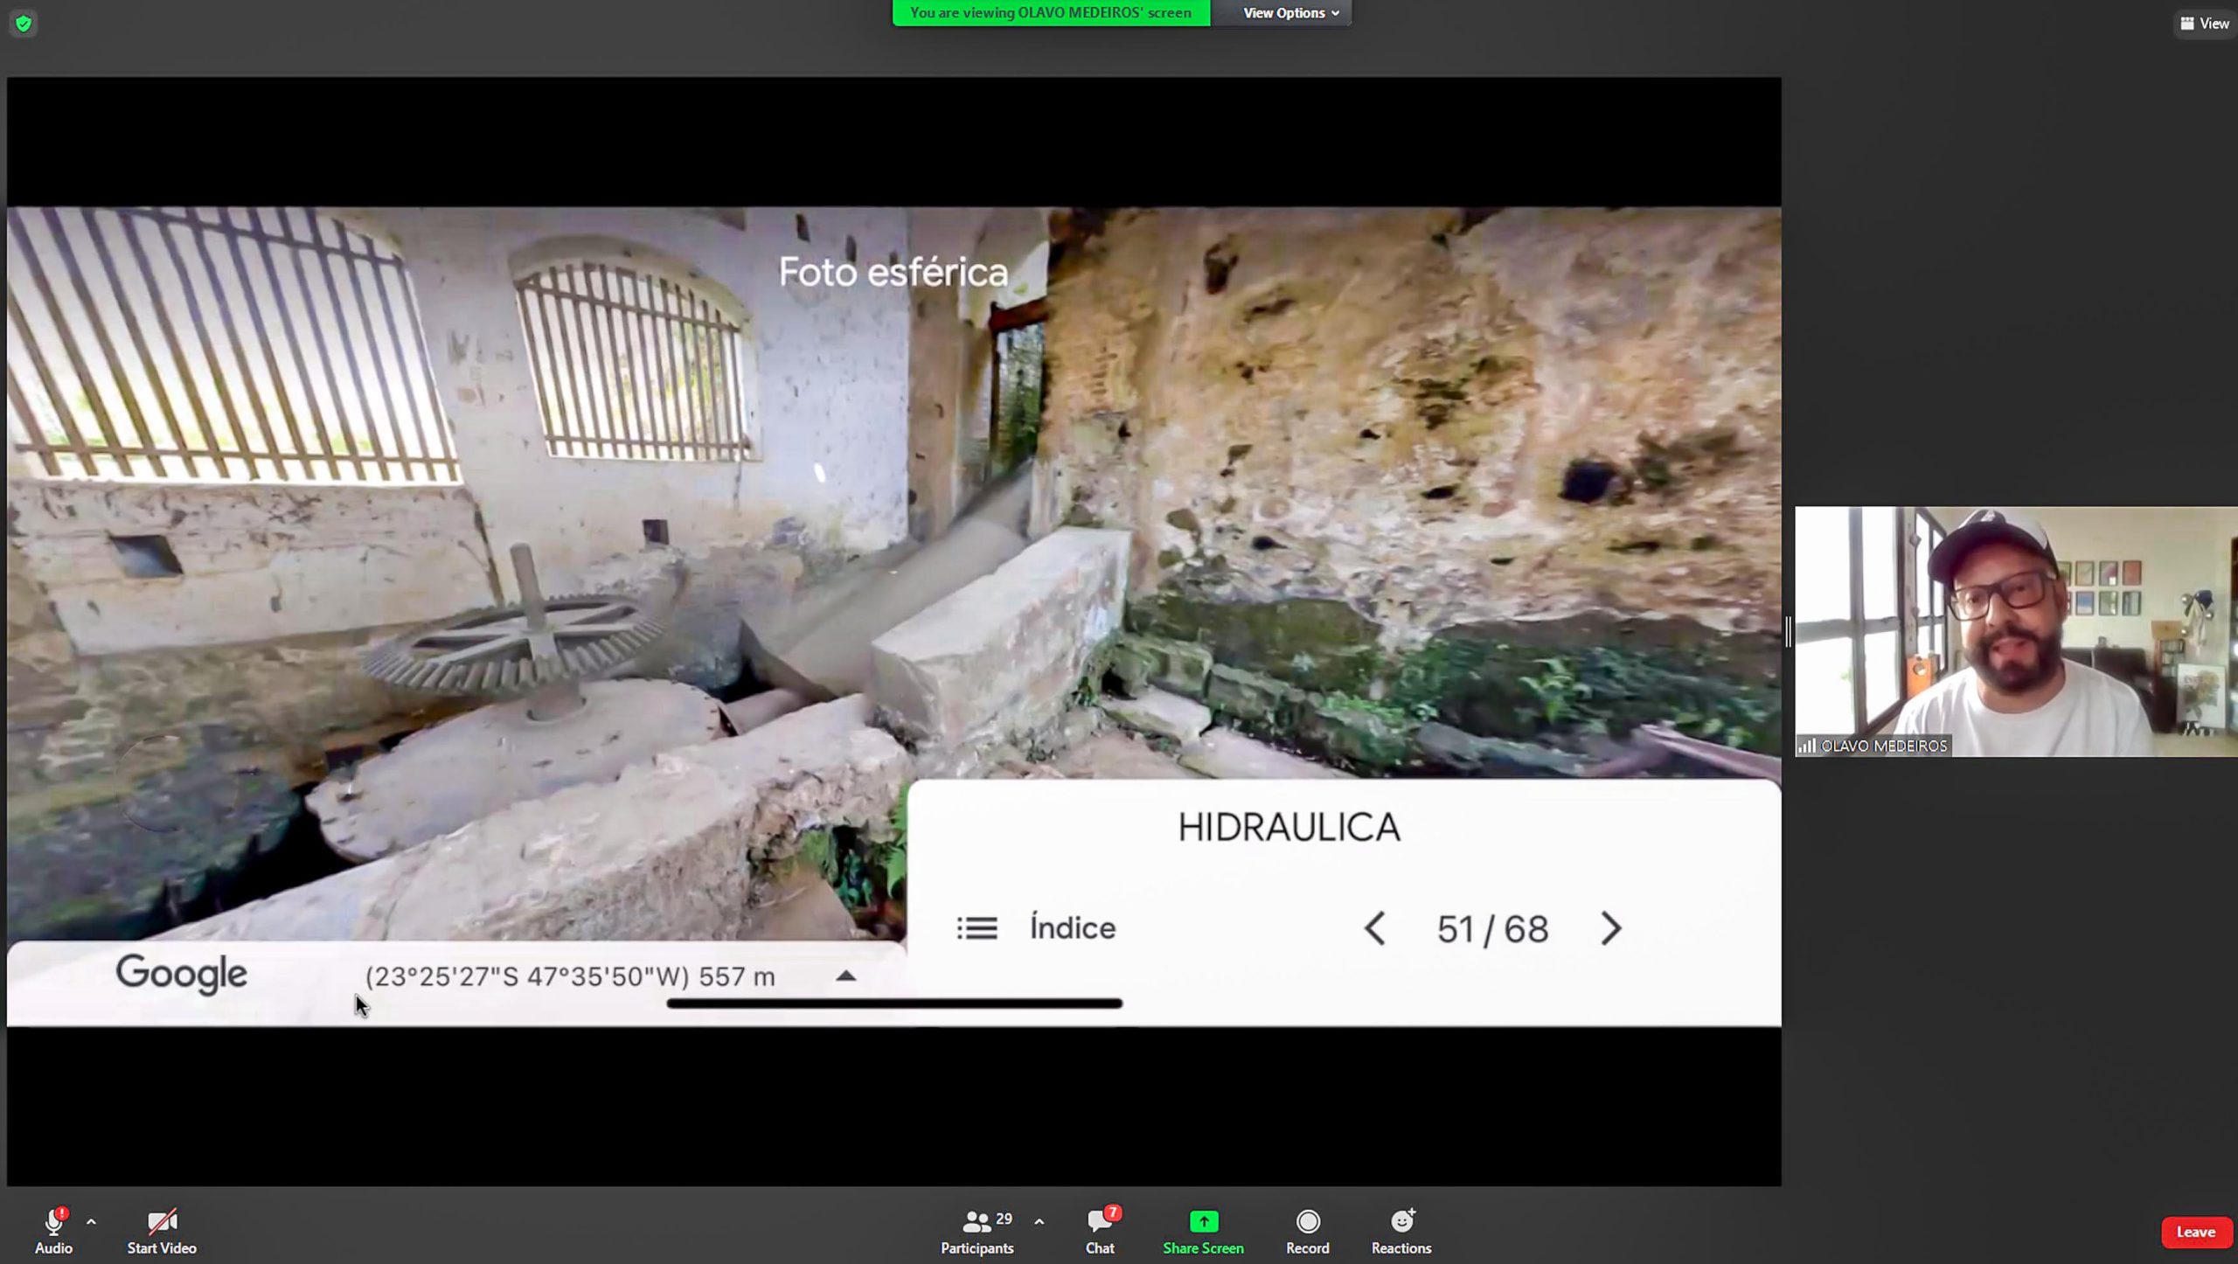Click the Índice label

[1073, 928]
